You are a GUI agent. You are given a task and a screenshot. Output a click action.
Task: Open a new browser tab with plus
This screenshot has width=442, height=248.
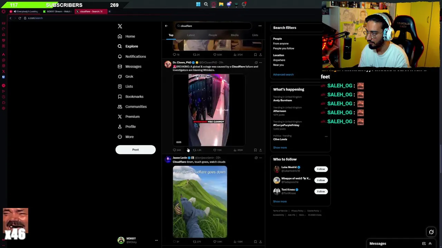tap(109, 11)
